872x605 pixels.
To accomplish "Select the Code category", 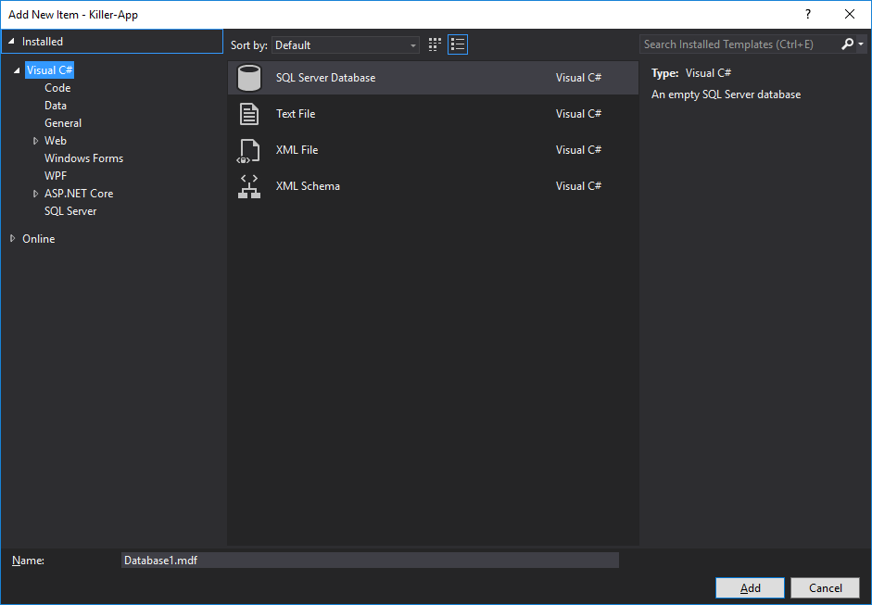I will [57, 88].
